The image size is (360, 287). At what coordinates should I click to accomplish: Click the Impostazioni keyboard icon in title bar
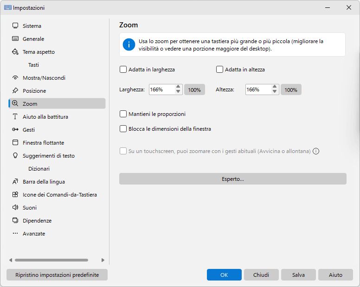8,7
